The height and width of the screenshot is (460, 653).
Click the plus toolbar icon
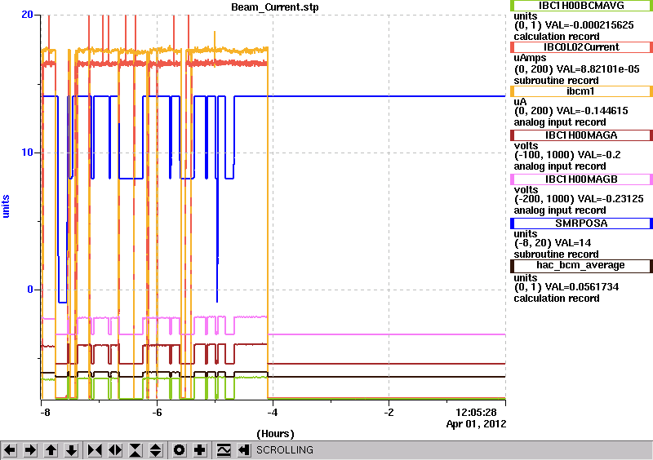(x=199, y=450)
